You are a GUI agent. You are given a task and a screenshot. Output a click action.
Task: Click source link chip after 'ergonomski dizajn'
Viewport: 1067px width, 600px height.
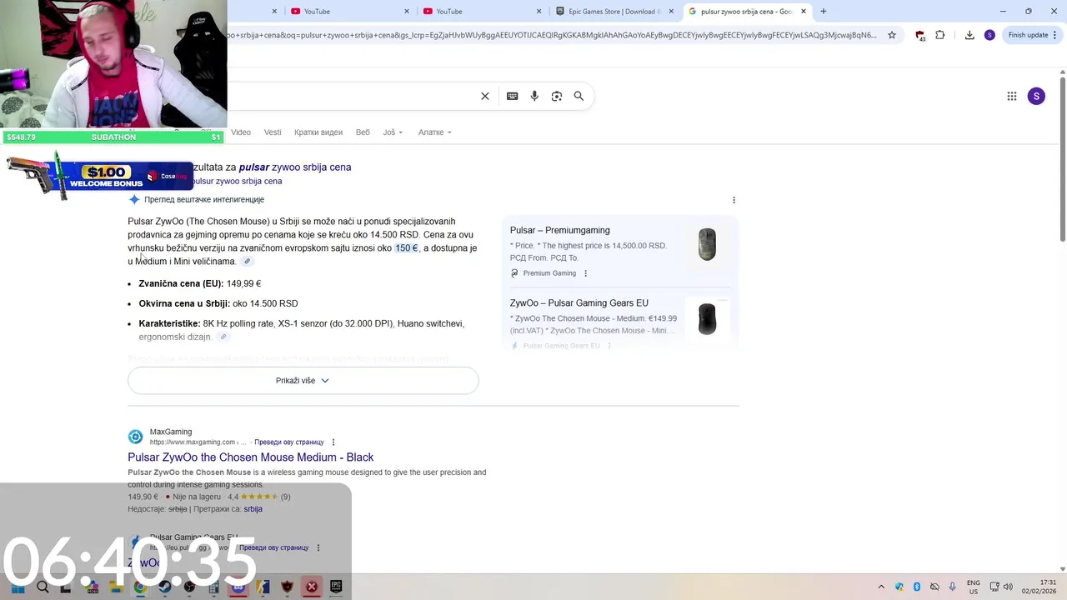point(223,337)
